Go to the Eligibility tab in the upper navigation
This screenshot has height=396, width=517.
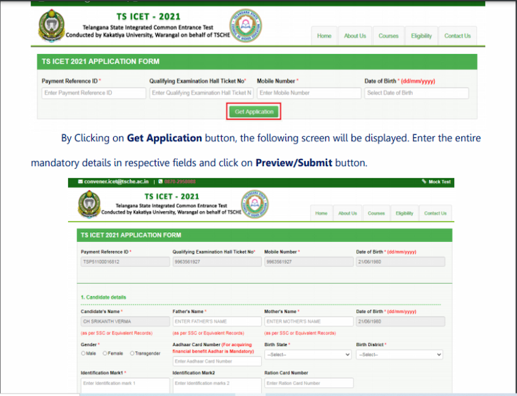point(421,36)
